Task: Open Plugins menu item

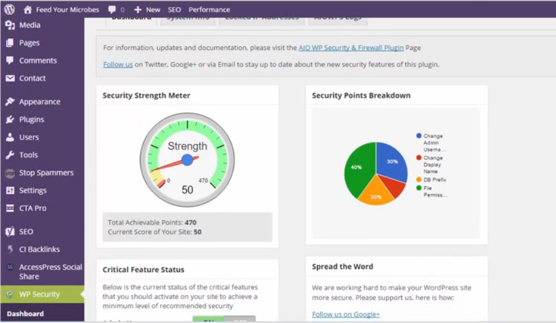Action: pos(31,120)
